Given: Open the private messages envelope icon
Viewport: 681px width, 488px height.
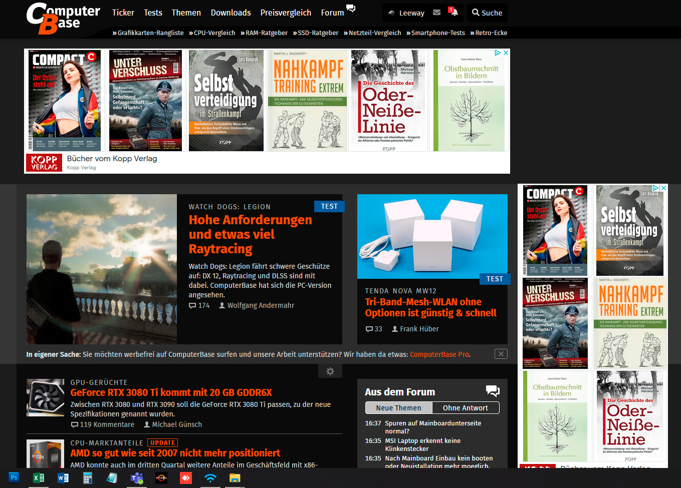Looking at the screenshot, I should click(436, 13).
